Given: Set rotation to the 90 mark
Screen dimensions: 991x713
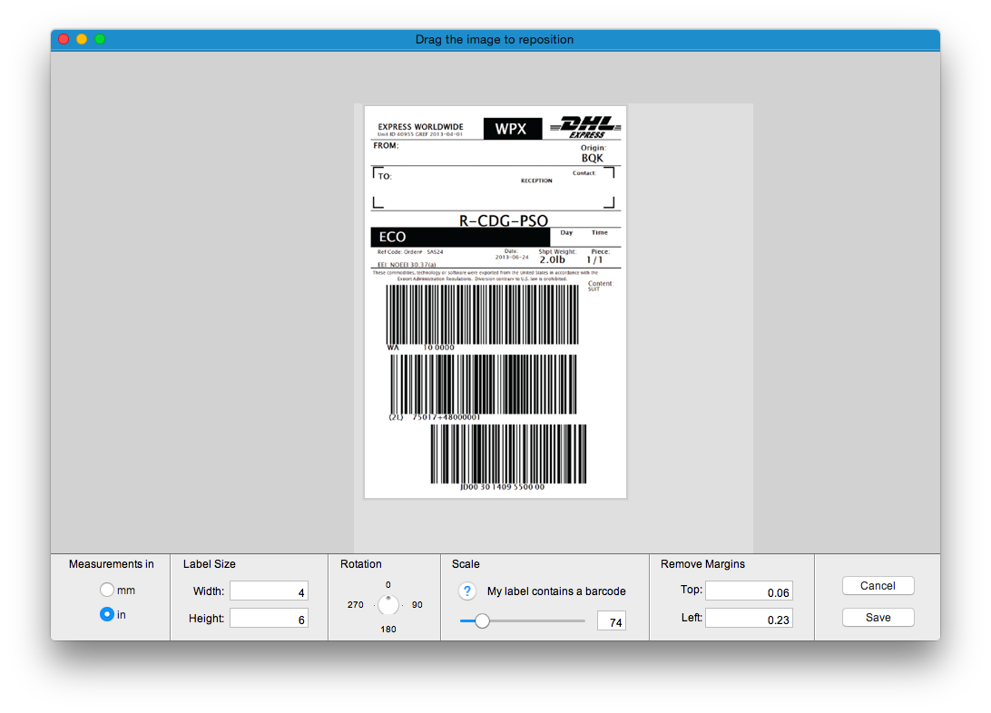Looking at the screenshot, I should [x=417, y=605].
